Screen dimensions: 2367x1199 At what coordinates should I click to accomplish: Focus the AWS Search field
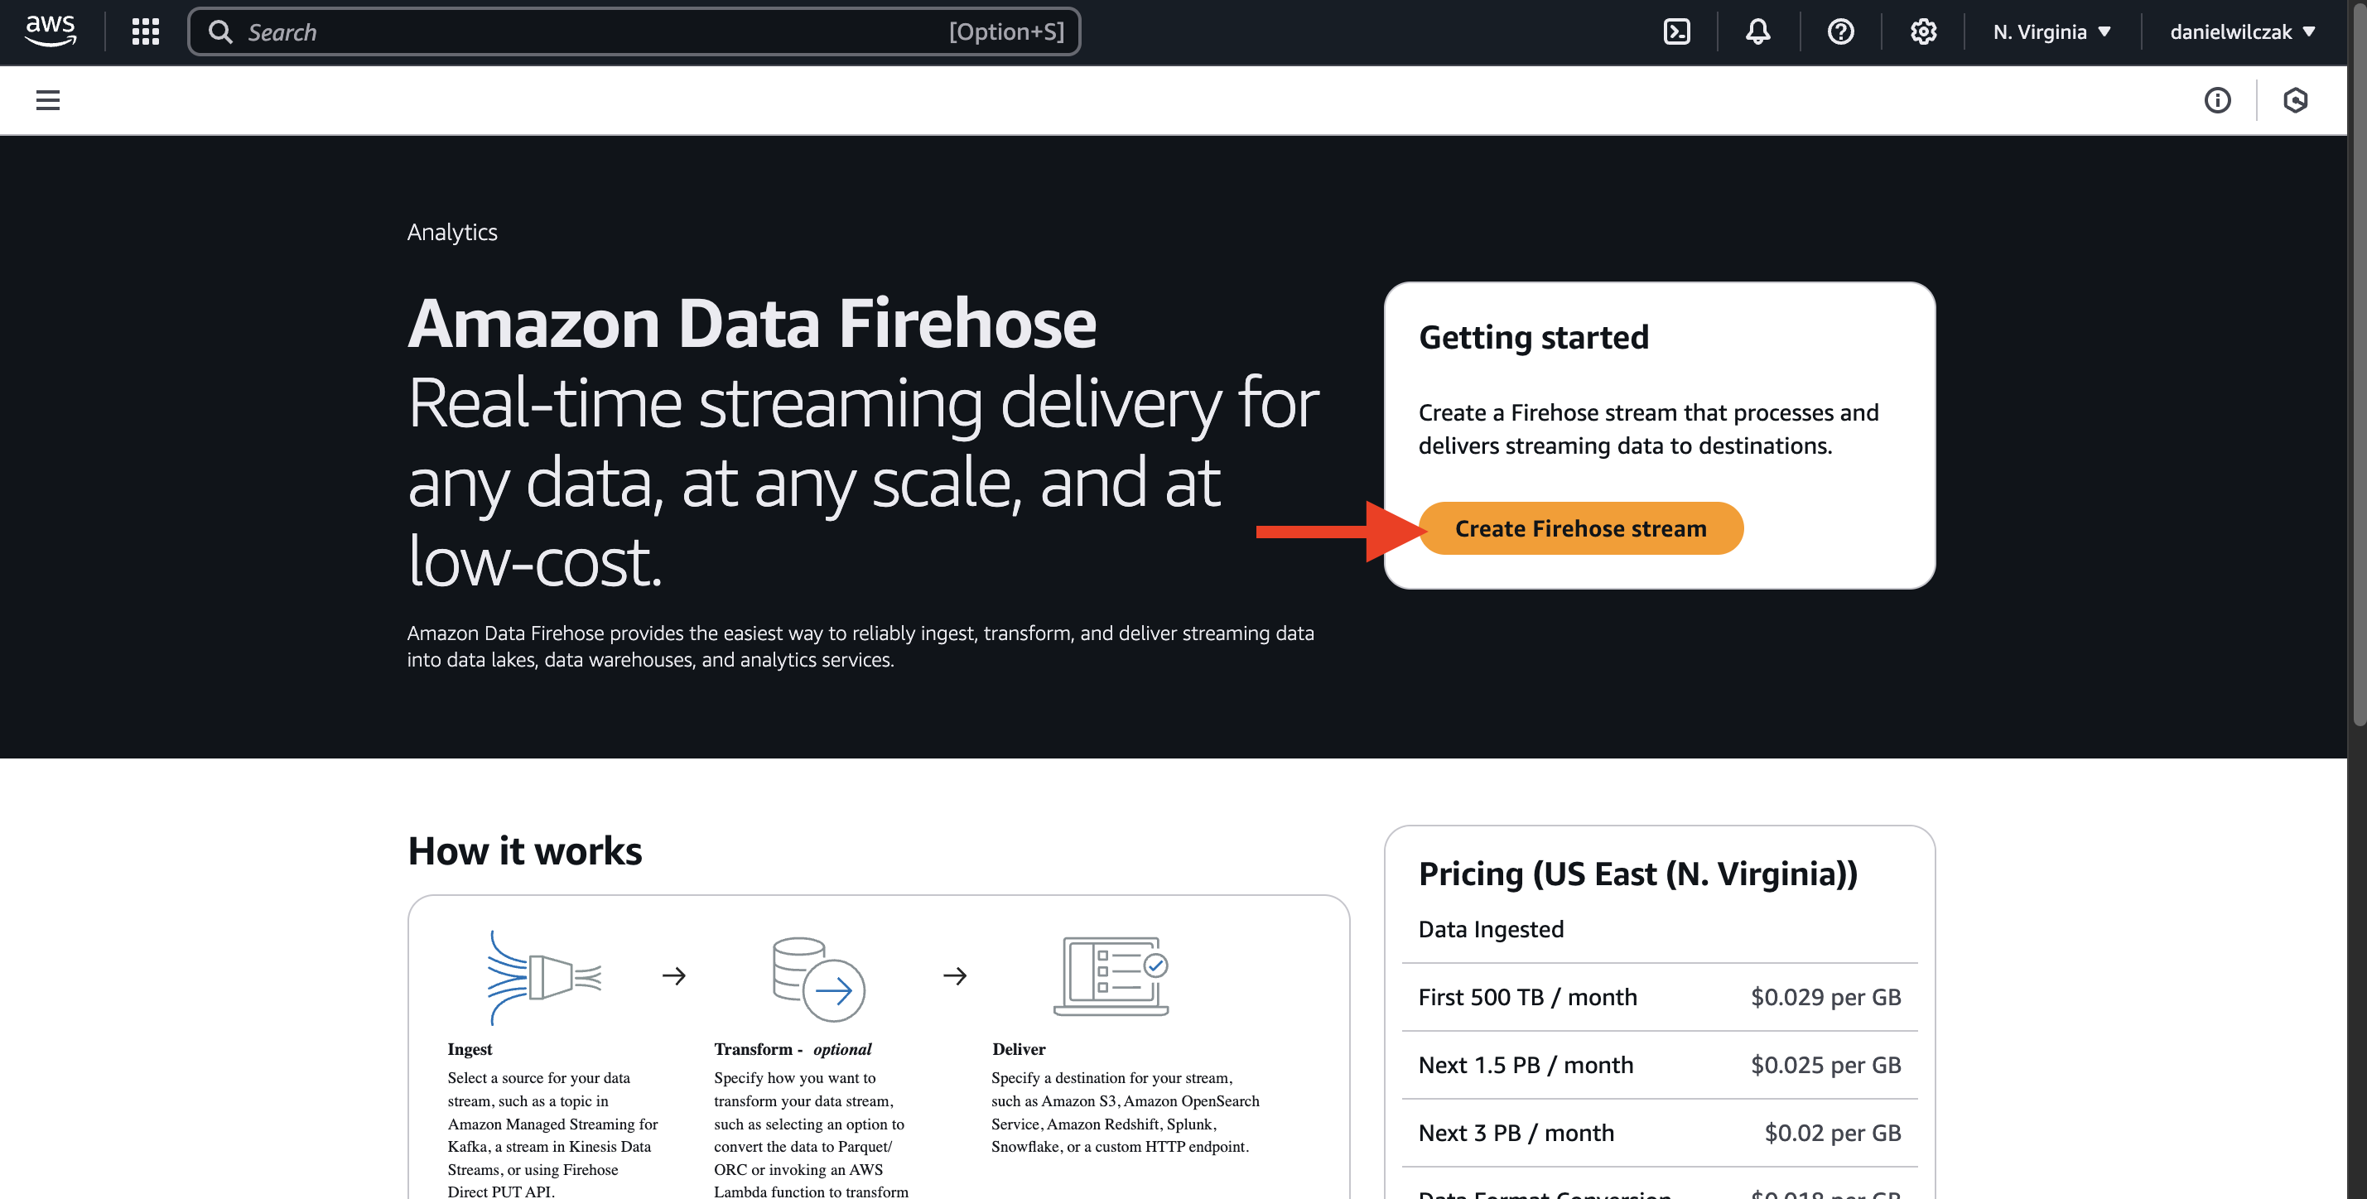pos(634,31)
